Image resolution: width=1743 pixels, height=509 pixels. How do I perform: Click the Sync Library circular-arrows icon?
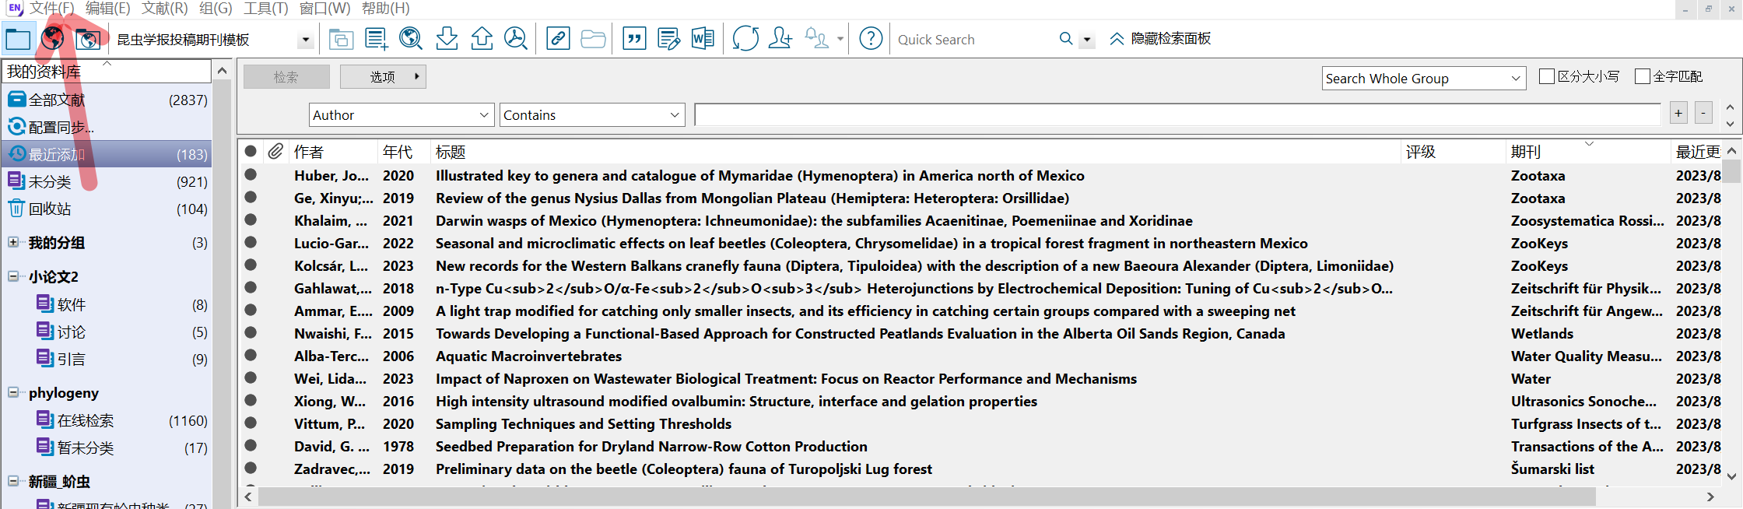745,39
